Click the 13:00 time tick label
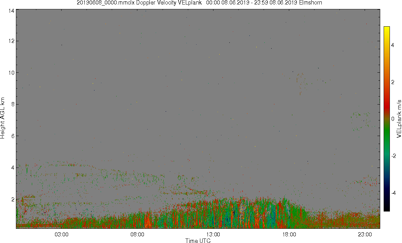 coord(213,234)
